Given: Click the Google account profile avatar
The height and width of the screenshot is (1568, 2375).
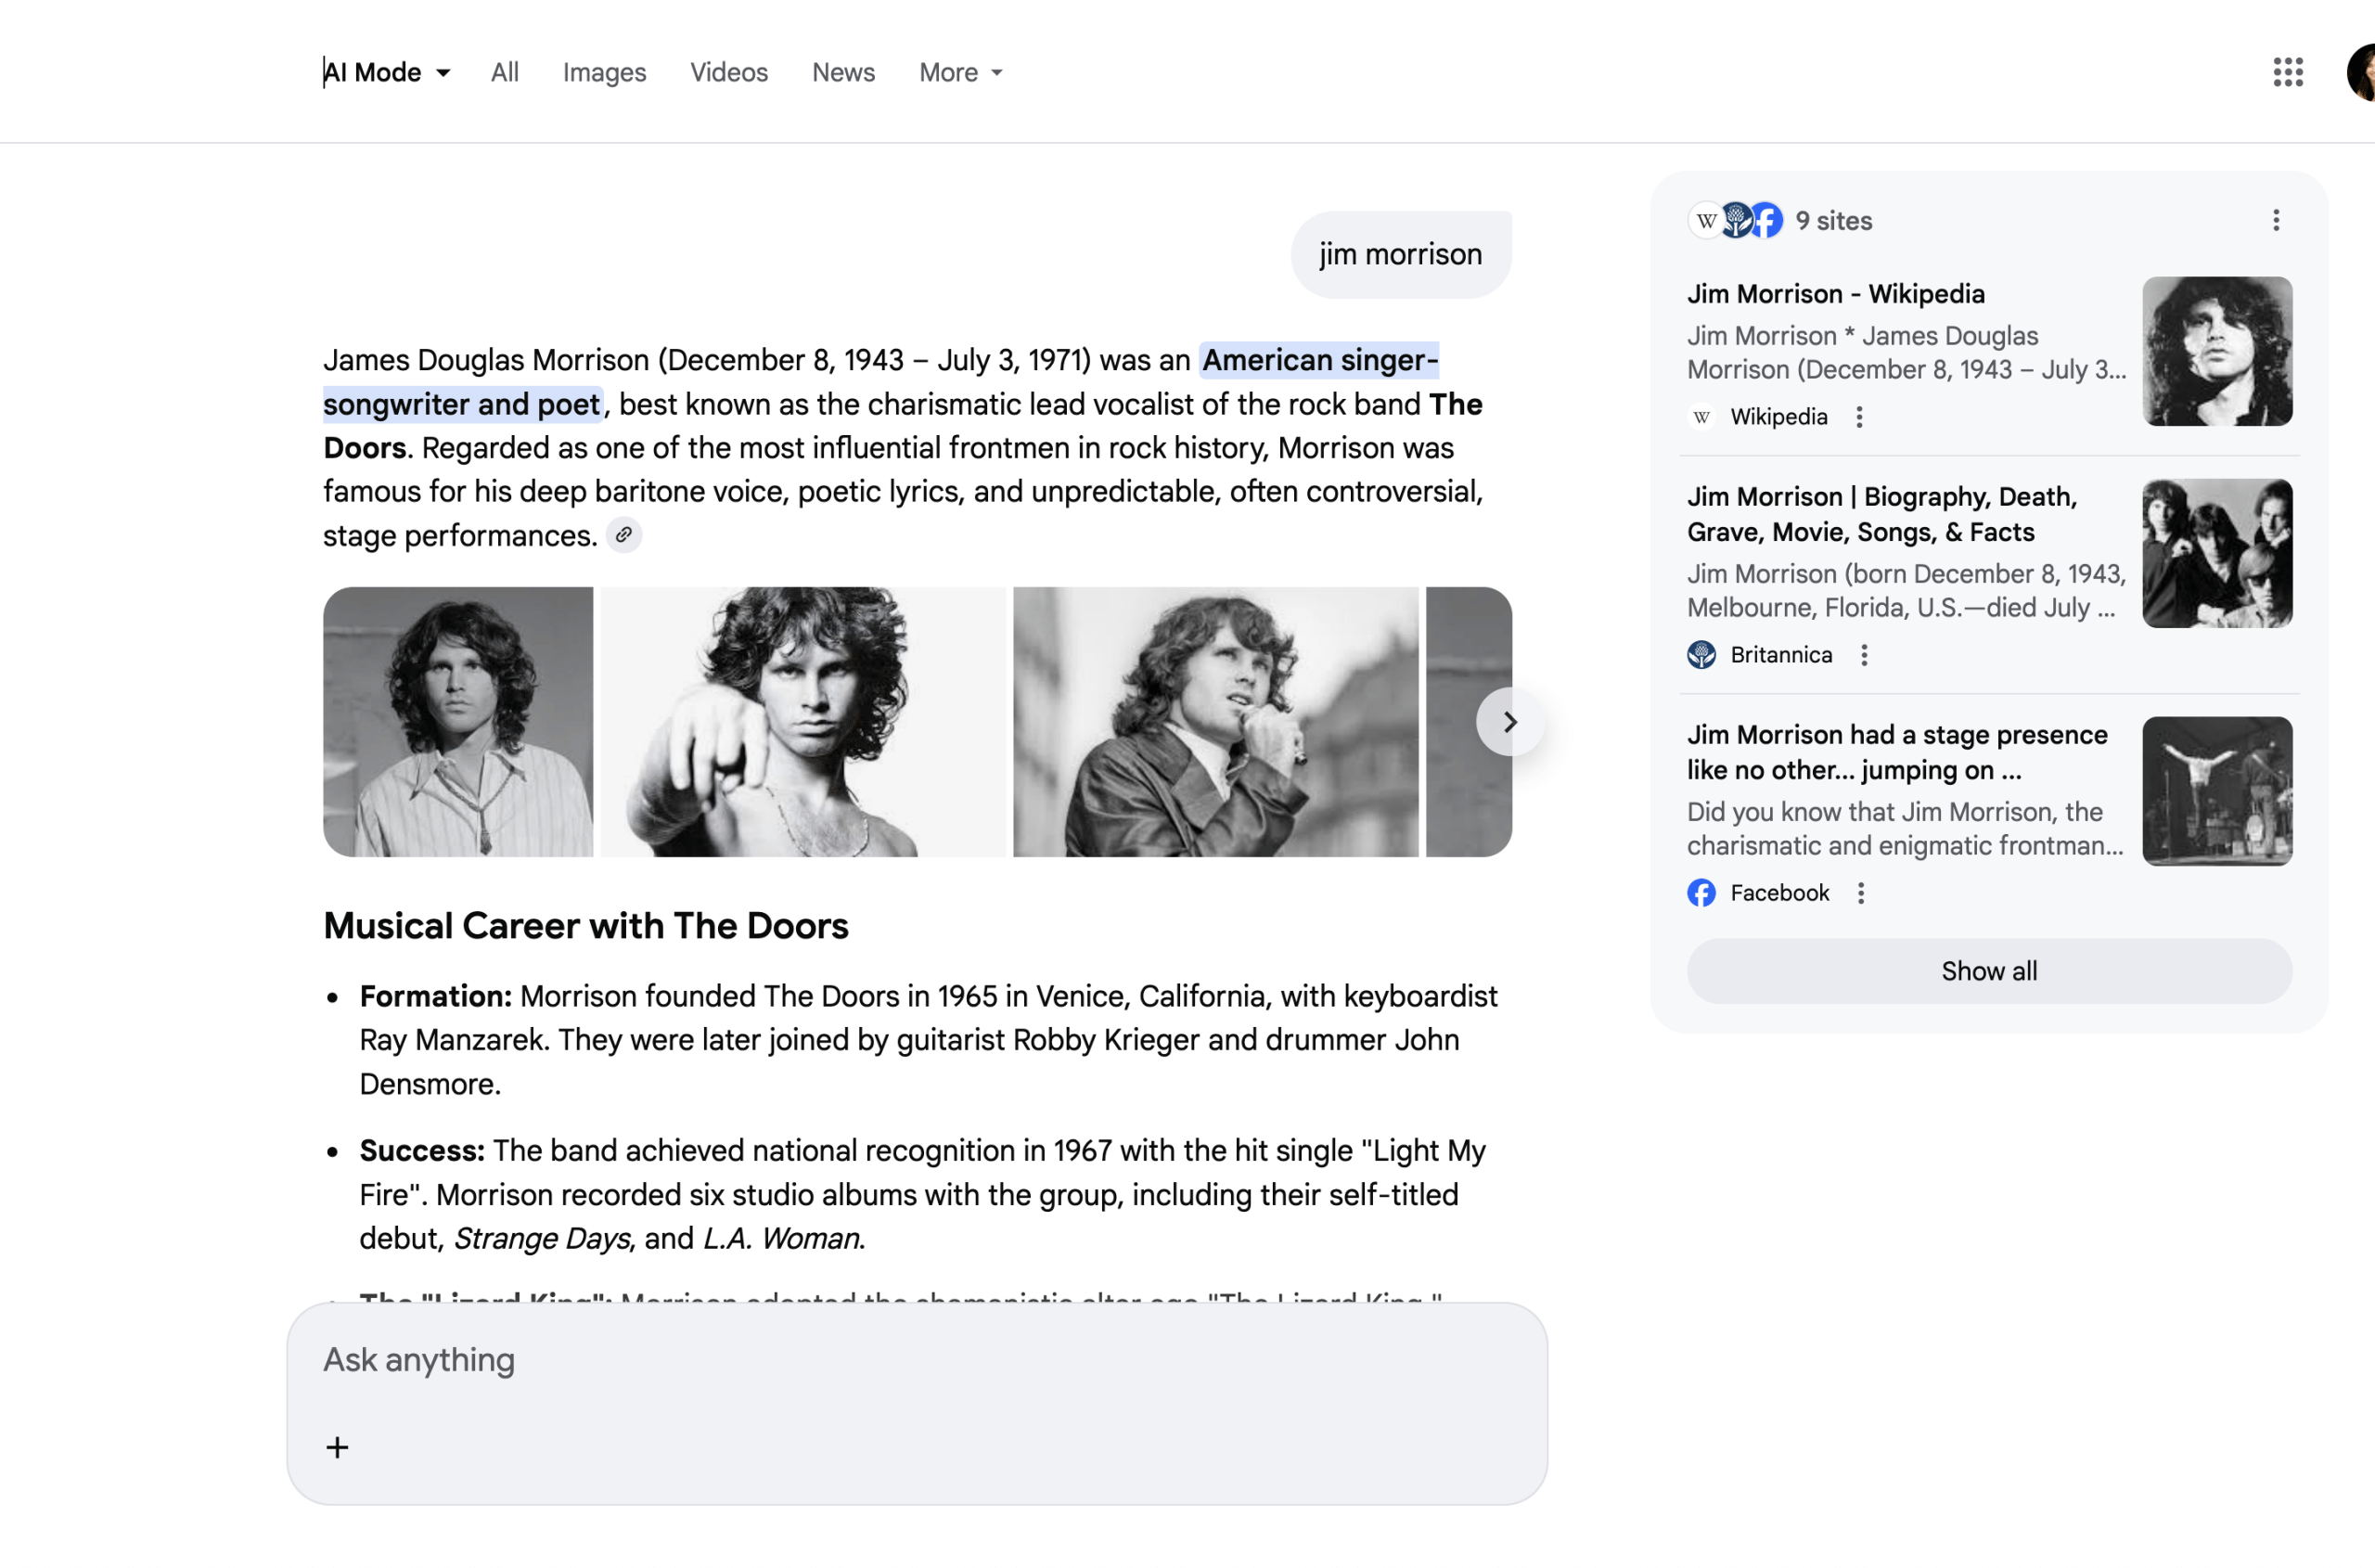Looking at the screenshot, I should tap(2362, 72).
